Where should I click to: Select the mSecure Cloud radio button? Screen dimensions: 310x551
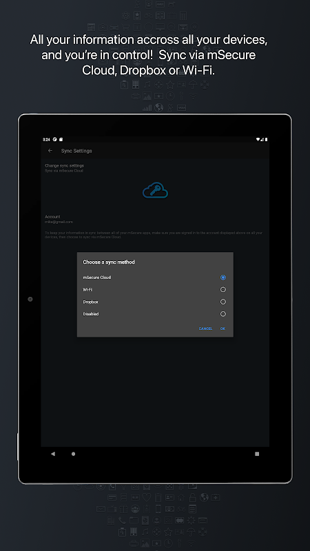point(223,278)
